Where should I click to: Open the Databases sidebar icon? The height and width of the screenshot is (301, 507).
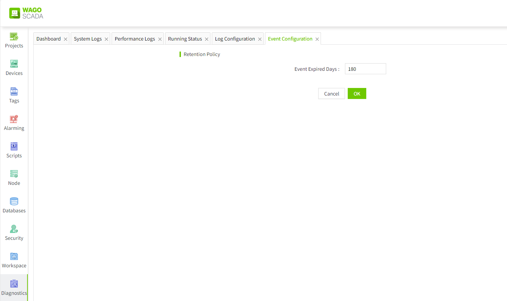(x=14, y=201)
